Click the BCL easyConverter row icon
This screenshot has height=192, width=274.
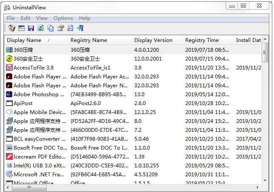9,139
